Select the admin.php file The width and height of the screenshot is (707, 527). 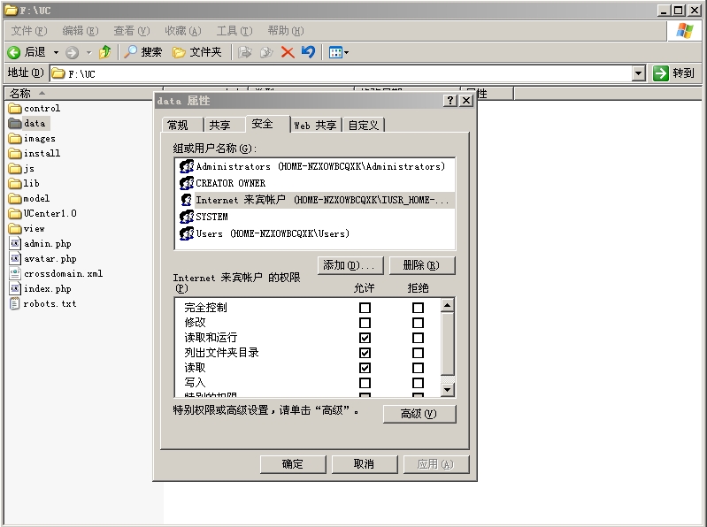click(40, 244)
